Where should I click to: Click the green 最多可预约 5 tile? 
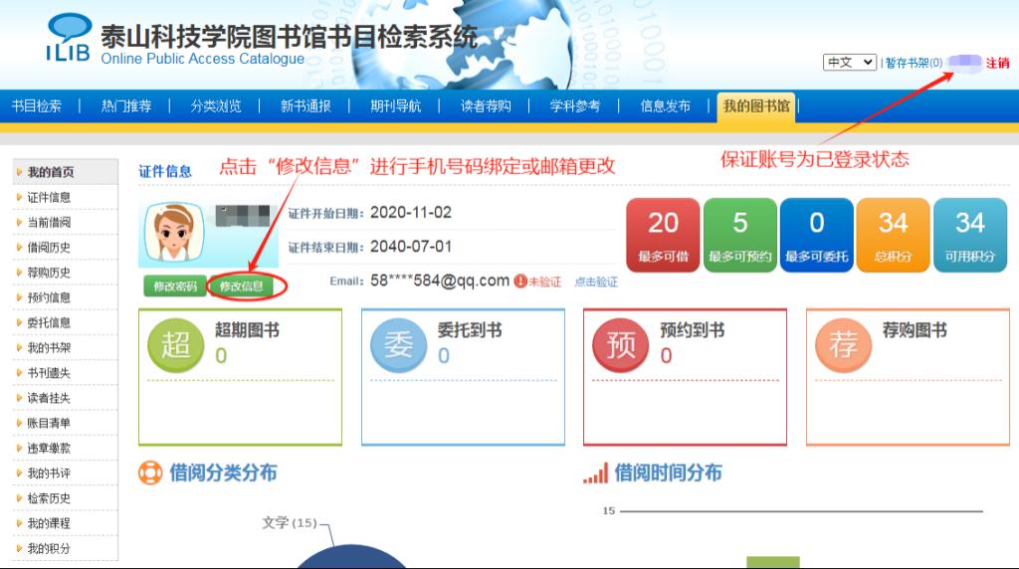tap(739, 235)
